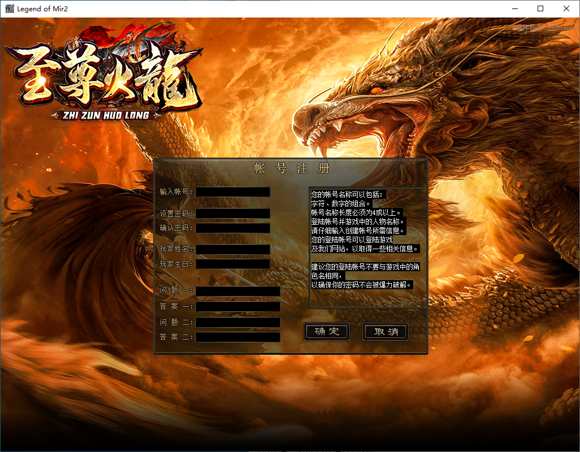Click the ZHI ZUN HUO LONG logo text
This screenshot has width=580, height=452.
[106, 115]
